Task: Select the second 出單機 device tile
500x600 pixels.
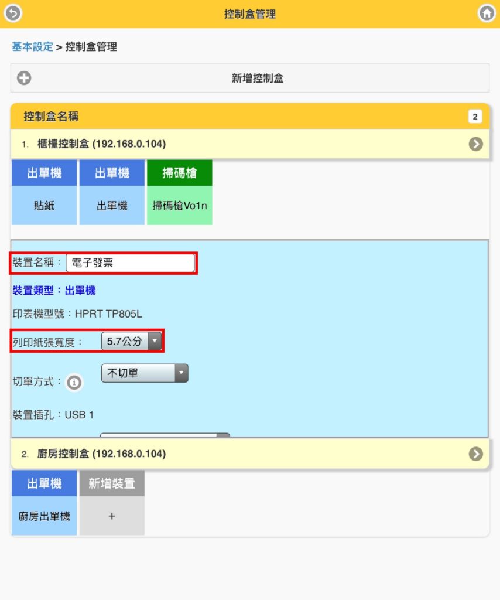Action: point(112,206)
